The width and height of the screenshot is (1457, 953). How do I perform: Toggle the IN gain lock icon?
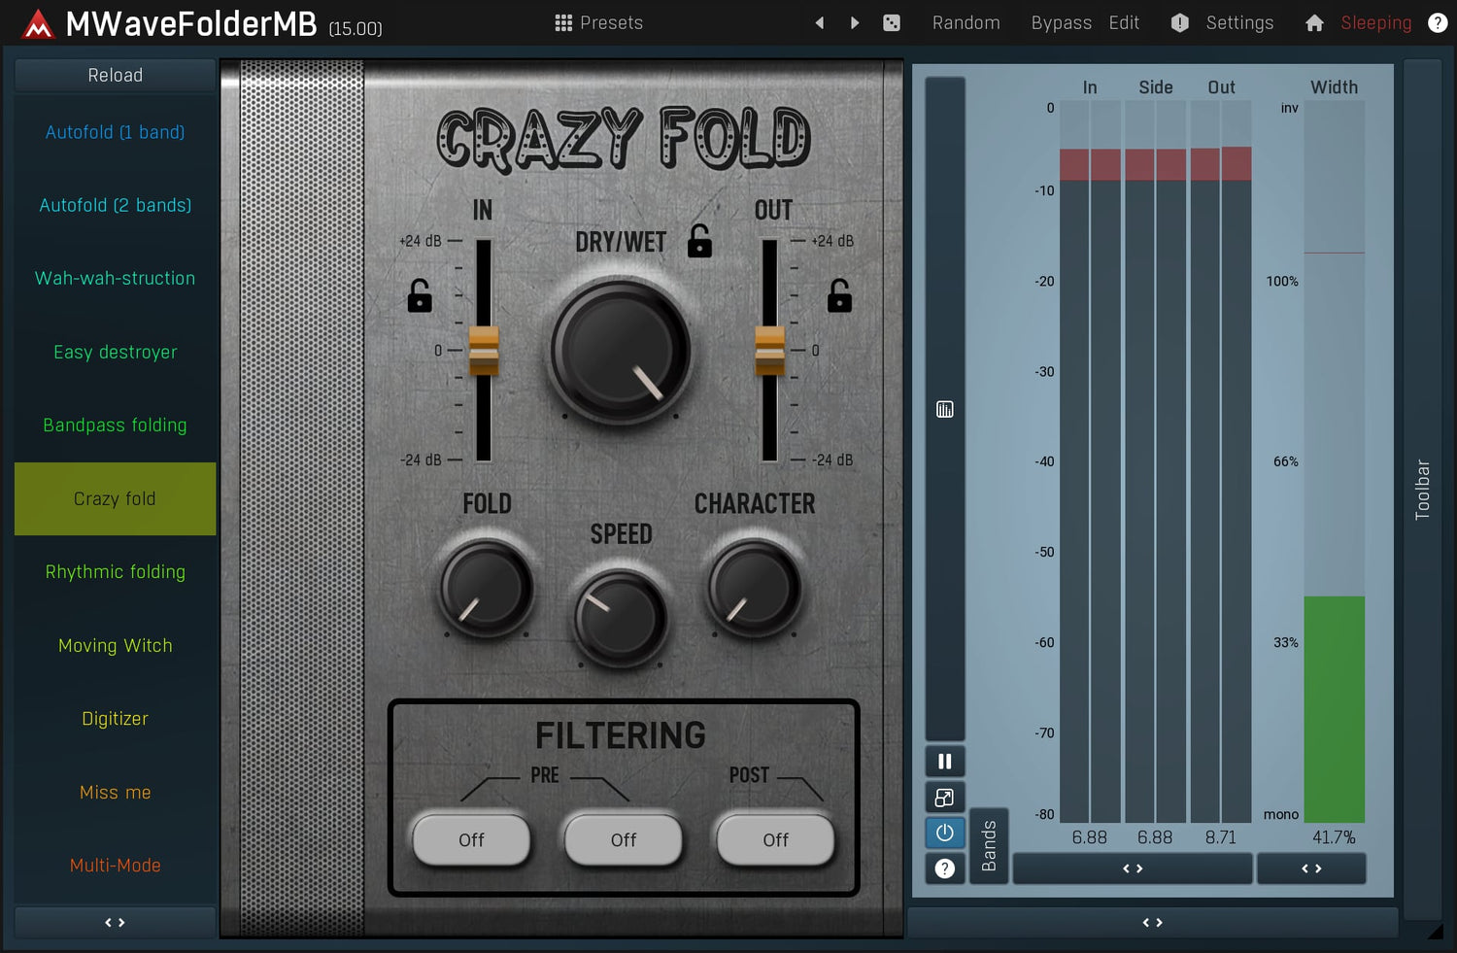(x=420, y=296)
